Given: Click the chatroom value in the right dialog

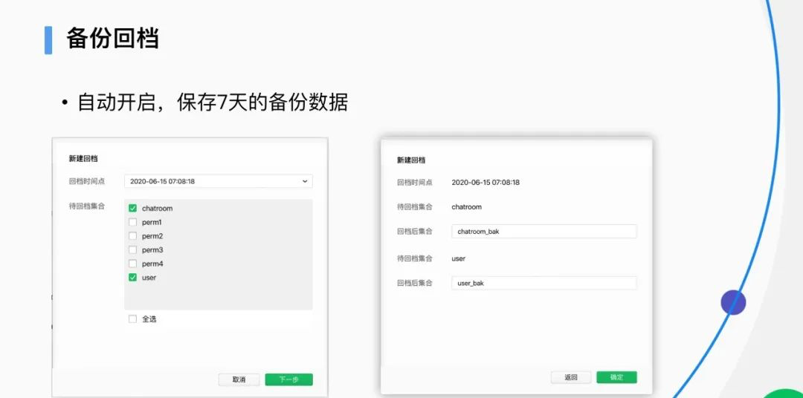Looking at the screenshot, I should [x=466, y=206].
